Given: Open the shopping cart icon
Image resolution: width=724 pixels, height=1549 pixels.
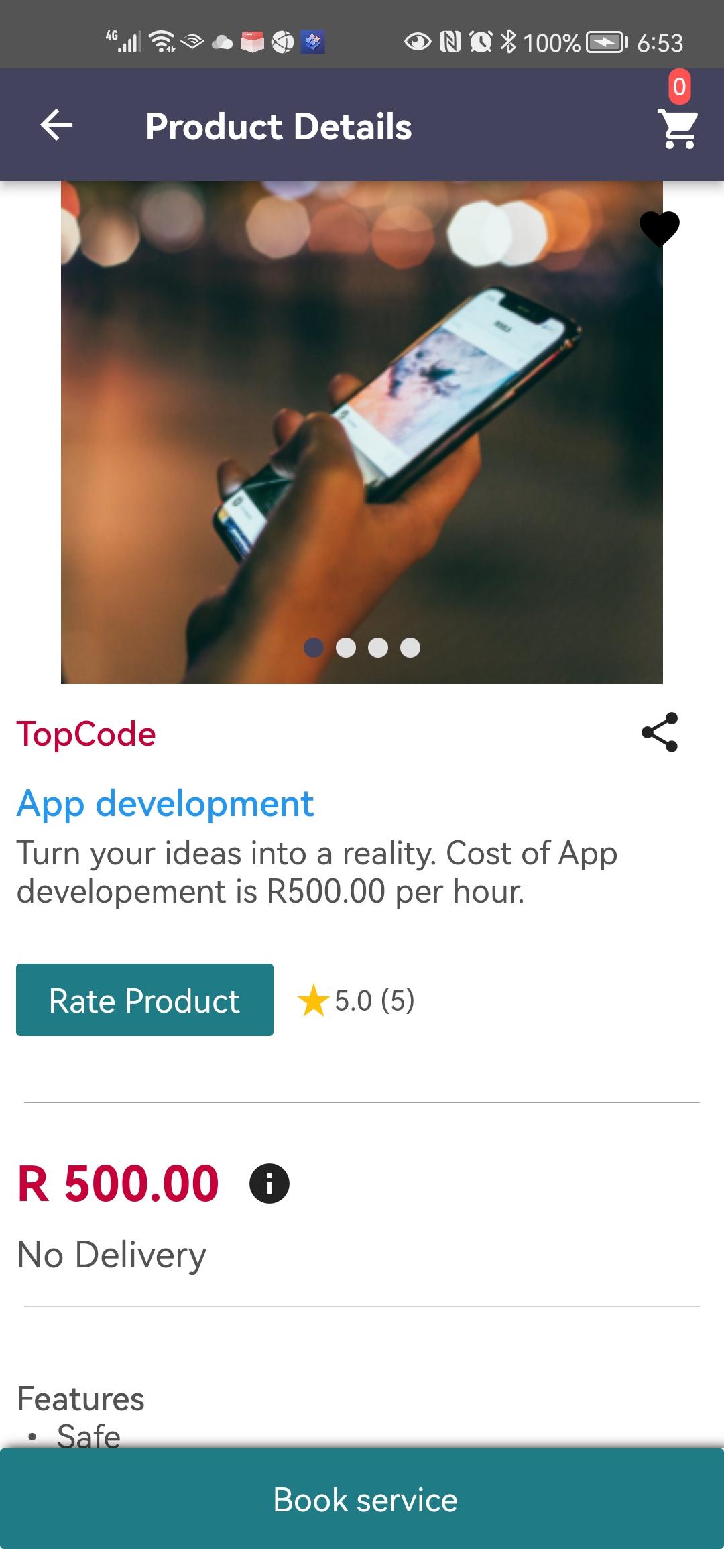Looking at the screenshot, I should pyautogui.click(x=678, y=128).
